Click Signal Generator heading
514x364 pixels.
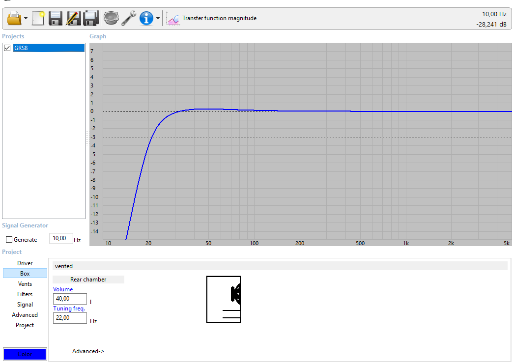[x=25, y=225]
